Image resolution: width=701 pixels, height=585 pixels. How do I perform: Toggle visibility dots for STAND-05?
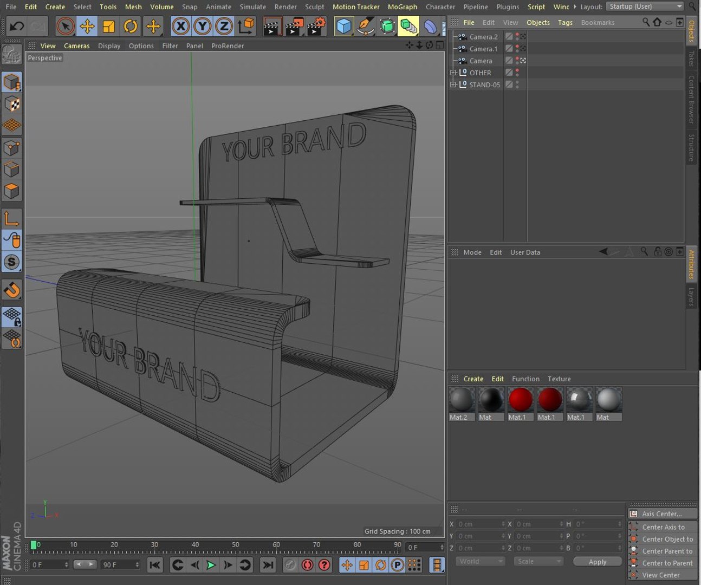[517, 84]
